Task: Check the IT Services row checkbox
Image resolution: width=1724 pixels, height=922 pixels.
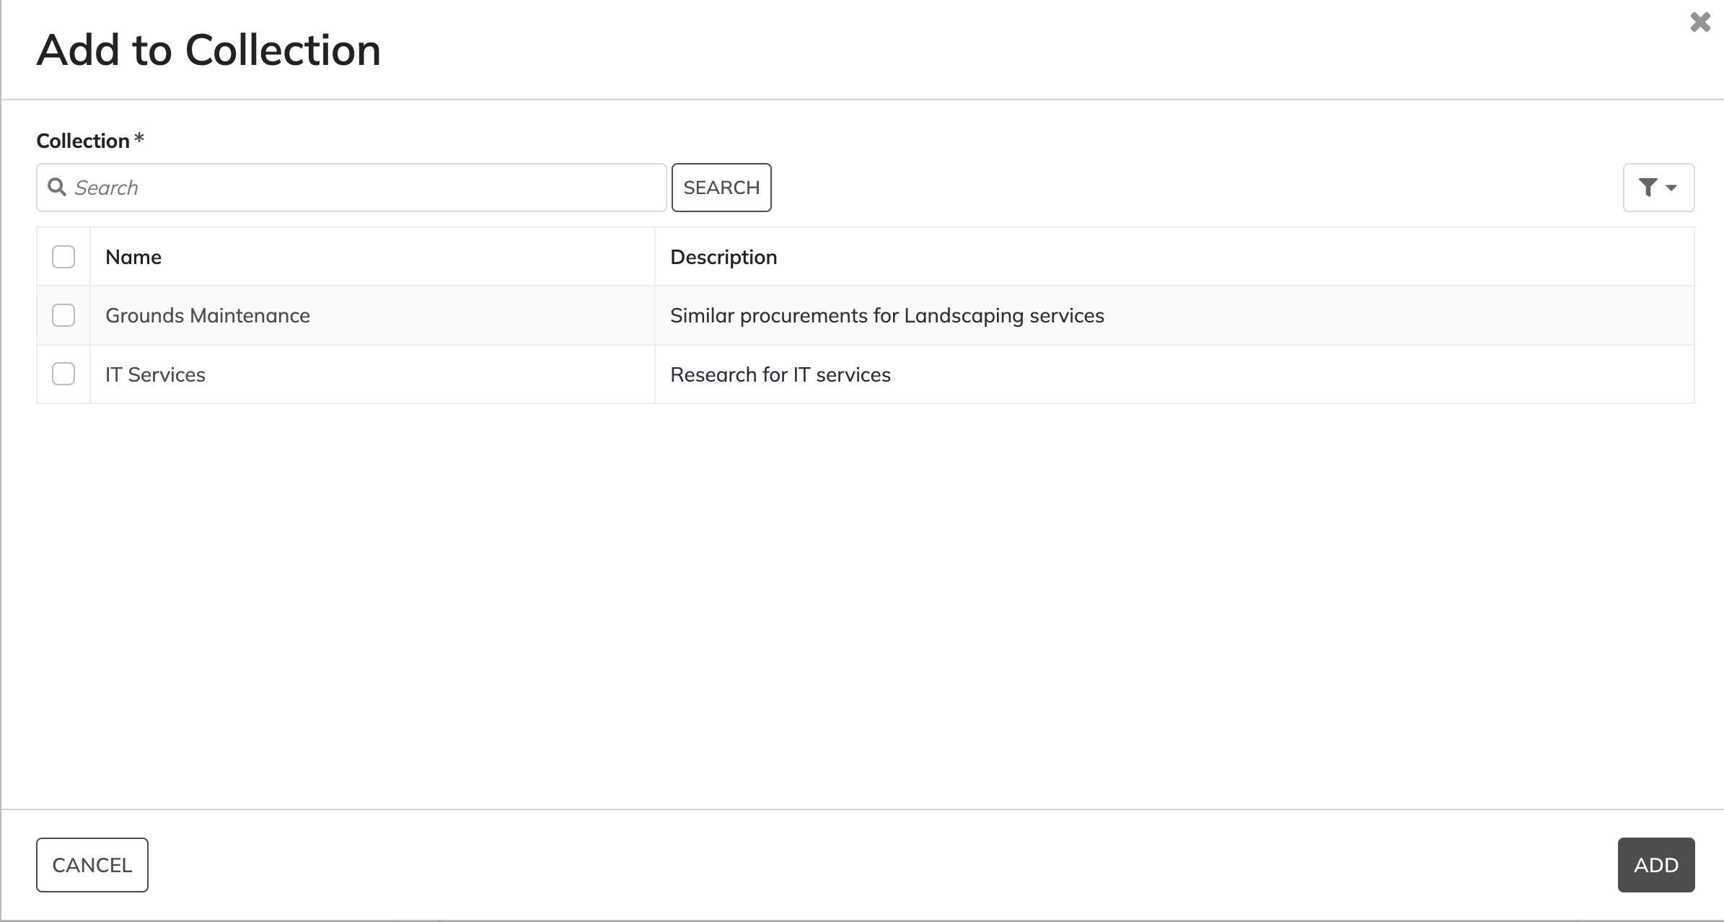Action: tap(63, 374)
